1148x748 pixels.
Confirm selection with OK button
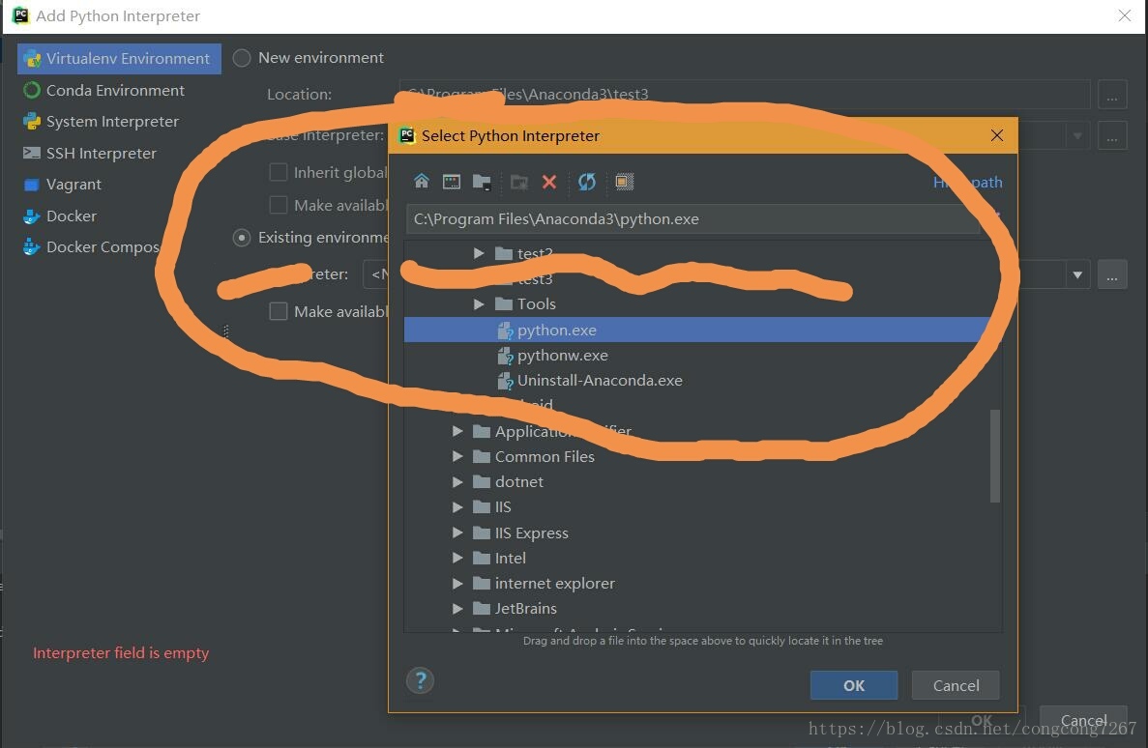point(853,685)
